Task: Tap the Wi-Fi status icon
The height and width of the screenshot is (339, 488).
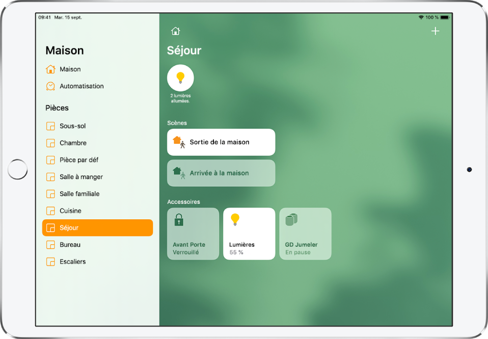Action: 421,17
